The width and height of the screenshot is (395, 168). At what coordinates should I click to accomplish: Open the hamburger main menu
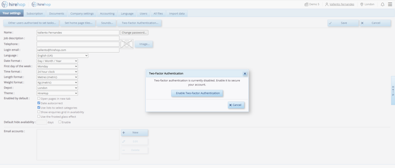390,4
